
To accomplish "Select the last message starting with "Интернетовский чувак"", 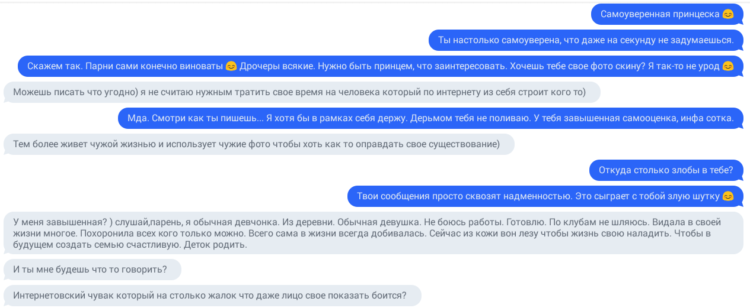I will click(210, 296).
